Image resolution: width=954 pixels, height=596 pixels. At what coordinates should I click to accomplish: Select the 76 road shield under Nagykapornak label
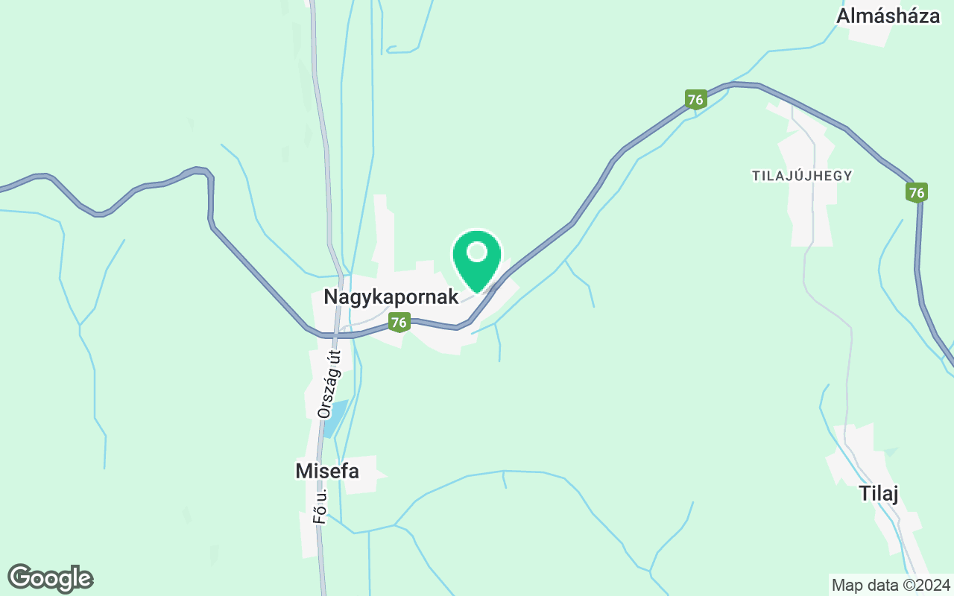(399, 323)
